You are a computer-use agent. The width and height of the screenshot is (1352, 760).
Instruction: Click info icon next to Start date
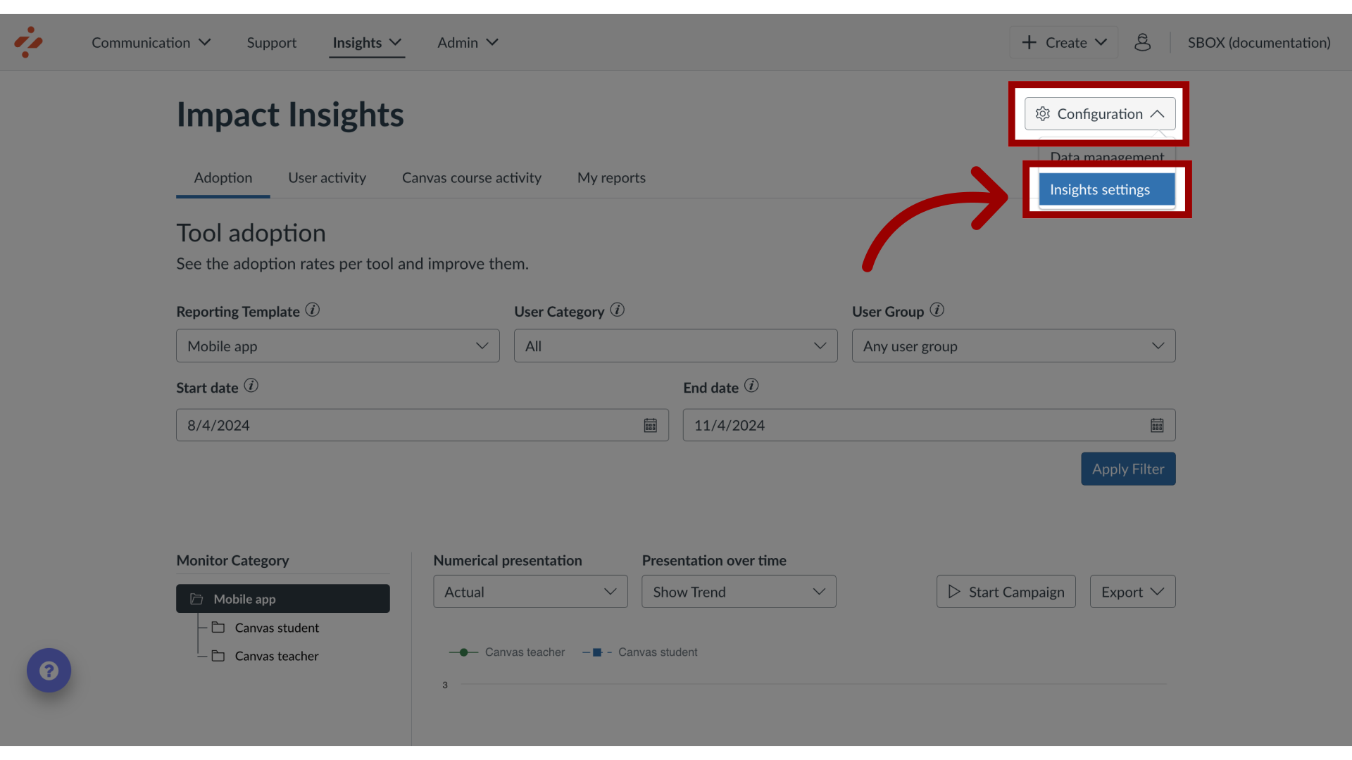pyautogui.click(x=251, y=386)
